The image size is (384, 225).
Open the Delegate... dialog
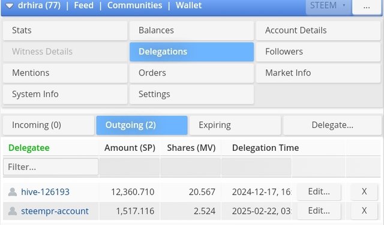point(332,125)
